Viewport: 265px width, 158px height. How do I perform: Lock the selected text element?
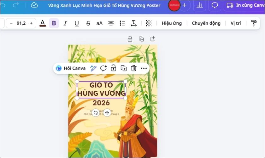click(113, 68)
